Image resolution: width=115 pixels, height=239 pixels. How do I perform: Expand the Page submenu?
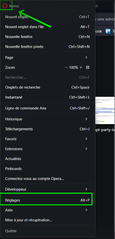(48, 58)
